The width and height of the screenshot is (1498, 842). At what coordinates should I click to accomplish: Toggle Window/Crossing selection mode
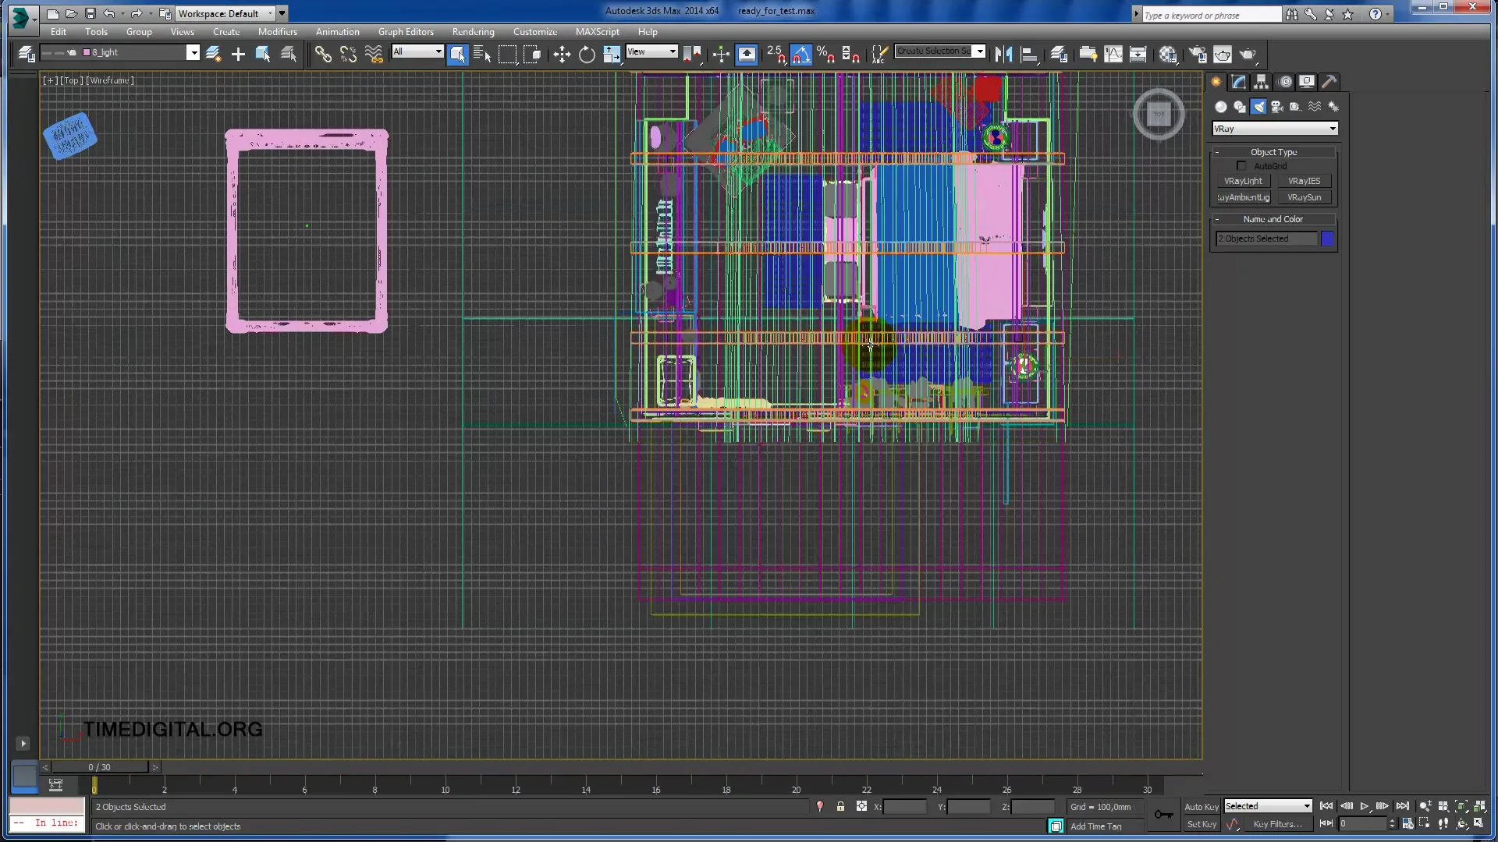click(x=533, y=54)
